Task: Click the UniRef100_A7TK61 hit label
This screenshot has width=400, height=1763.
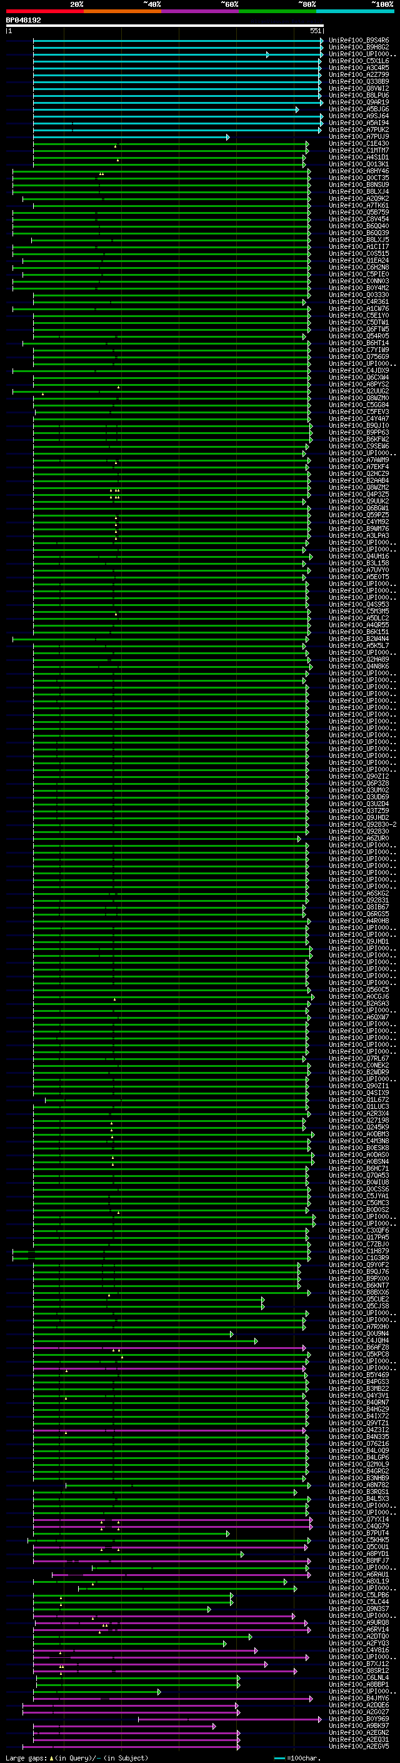Action: click(x=359, y=205)
